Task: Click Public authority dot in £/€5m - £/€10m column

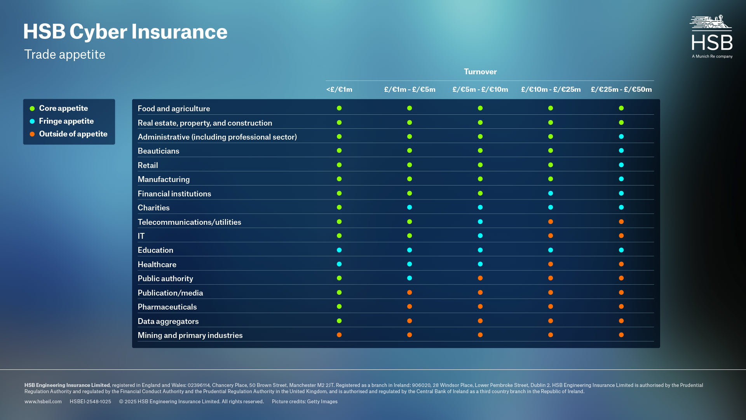Action: click(x=480, y=278)
